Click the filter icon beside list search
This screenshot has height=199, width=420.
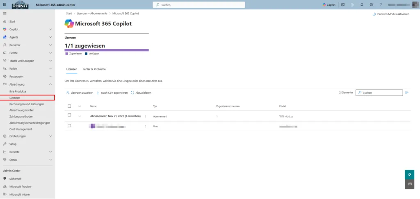point(407,93)
